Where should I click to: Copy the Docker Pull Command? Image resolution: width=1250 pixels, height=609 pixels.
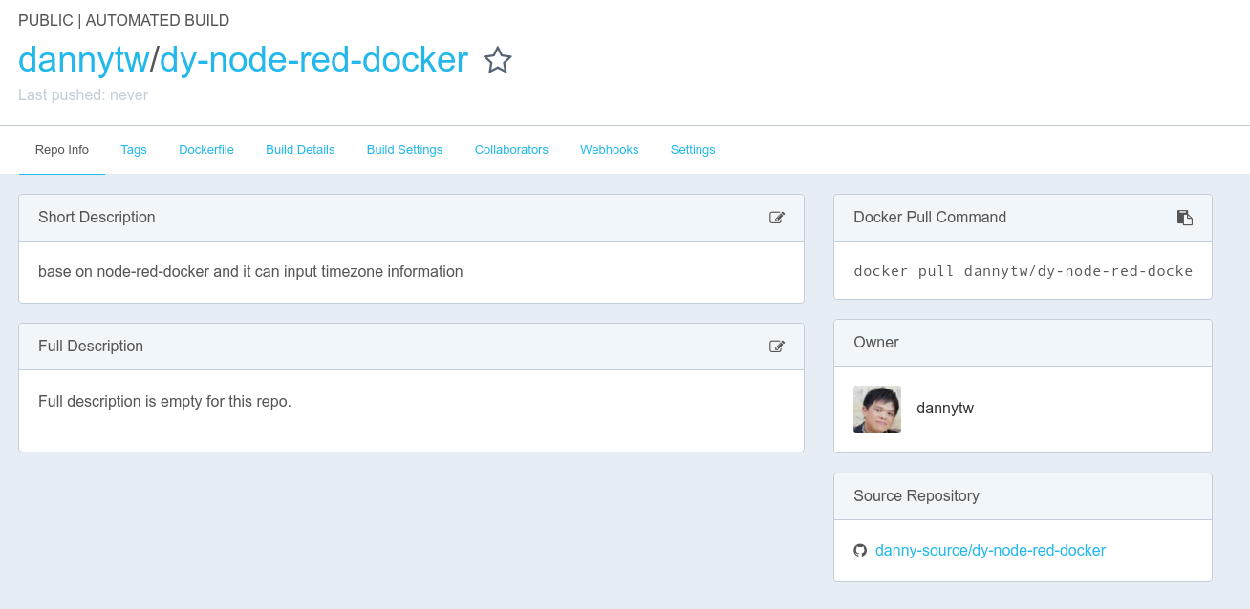click(x=1184, y=218)
